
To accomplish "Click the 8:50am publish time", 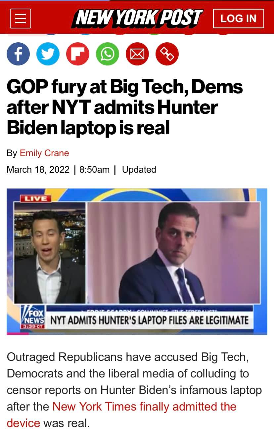I will coord(95,170).
